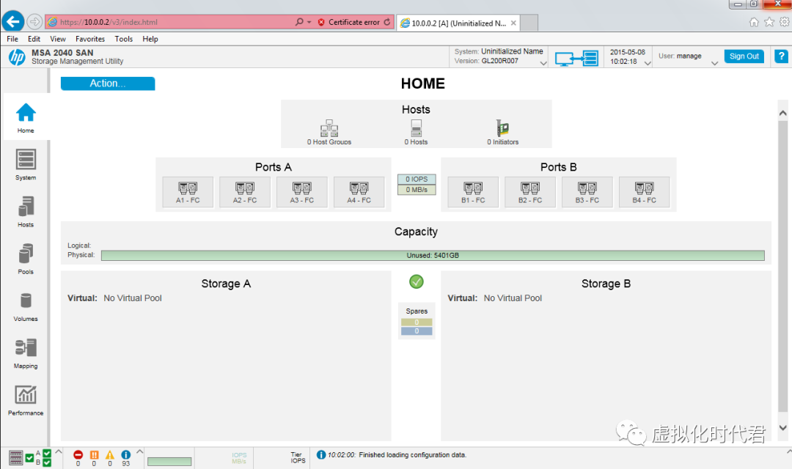This screenshot has width=792, height=469.
Task: Open the Mapping section in the sidebar
Action: [x=26, y=353]
